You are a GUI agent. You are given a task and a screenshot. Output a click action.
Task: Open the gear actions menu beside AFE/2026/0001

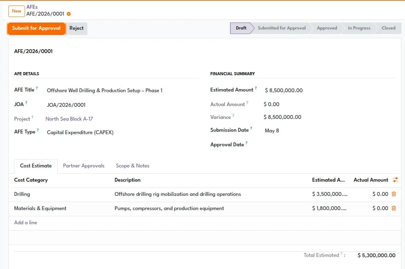pos(68,14)
